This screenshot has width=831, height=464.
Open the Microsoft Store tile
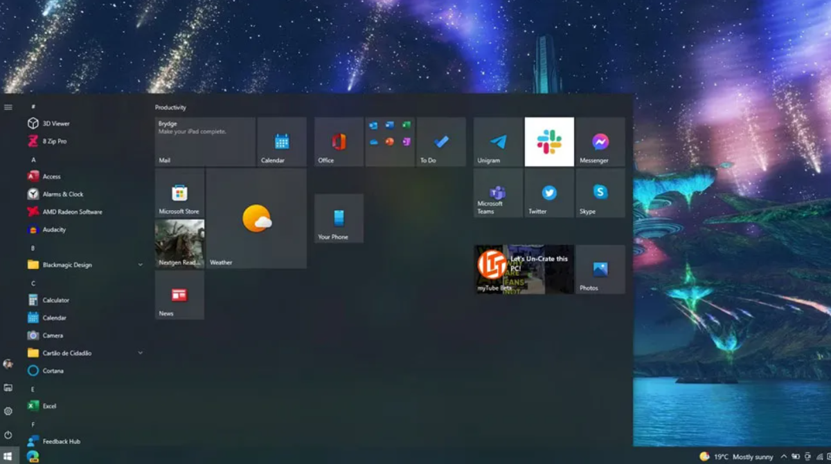(179, 193)
